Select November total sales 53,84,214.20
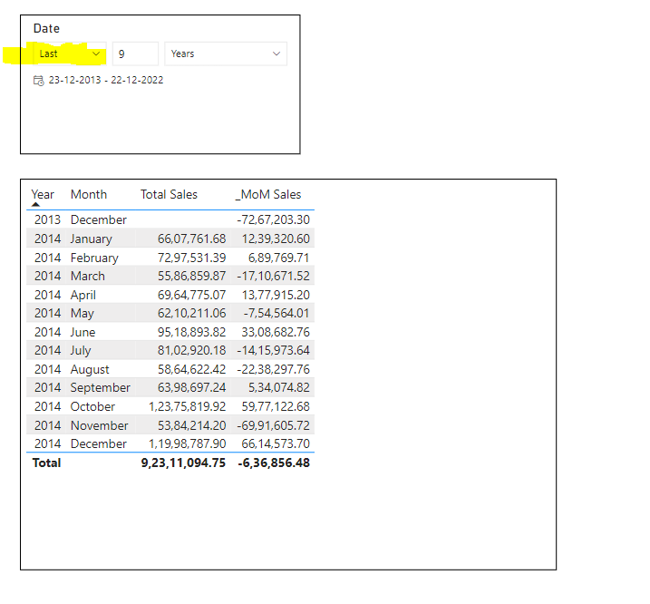The image size is (650, 604). click(x=191, y=426)
